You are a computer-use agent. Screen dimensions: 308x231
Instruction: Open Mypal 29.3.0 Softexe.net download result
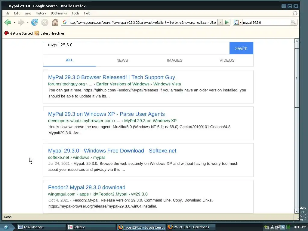[112, 151]
